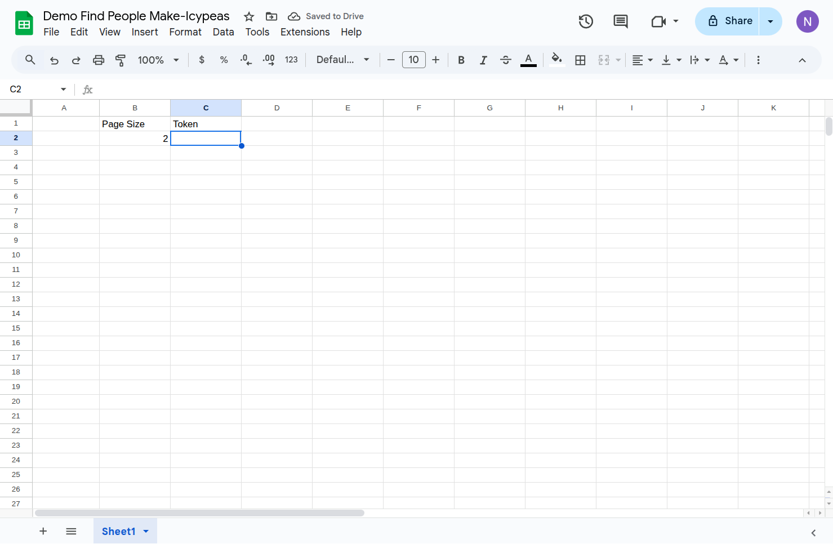Open the search menus magnifier icon
The height and width of the screenshot is (544, 833).
[x=30, y=60]
